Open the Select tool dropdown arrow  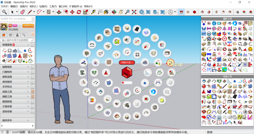pos(17,12)
